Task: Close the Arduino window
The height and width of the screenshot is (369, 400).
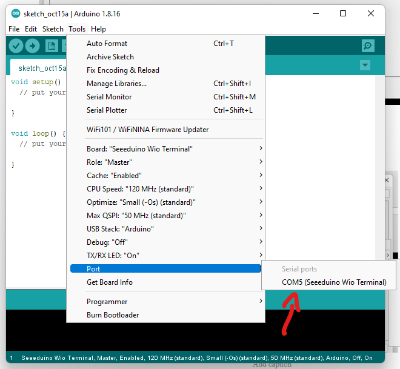Action: click(371, 13)
